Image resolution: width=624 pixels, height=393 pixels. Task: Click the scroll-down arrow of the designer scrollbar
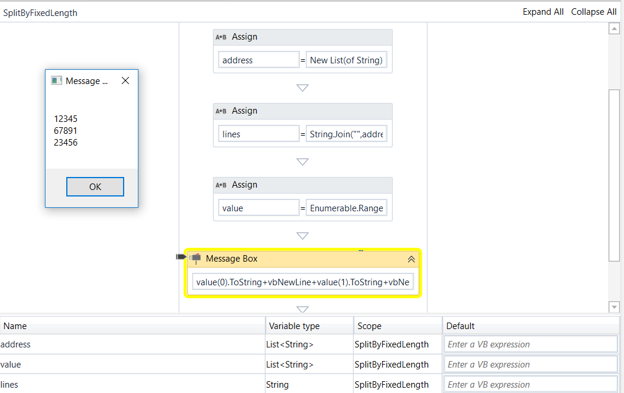(x=614, y=307)
